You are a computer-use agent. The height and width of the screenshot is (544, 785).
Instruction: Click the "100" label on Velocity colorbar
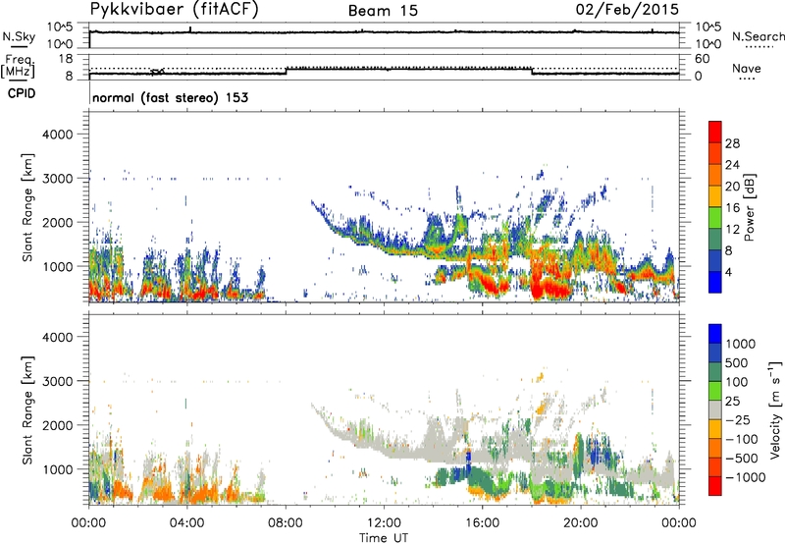click(737, 382)
